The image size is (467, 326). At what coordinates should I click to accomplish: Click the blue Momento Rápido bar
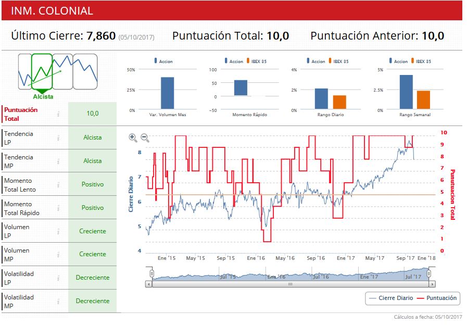pyautogui.click(x=241, y=87)
